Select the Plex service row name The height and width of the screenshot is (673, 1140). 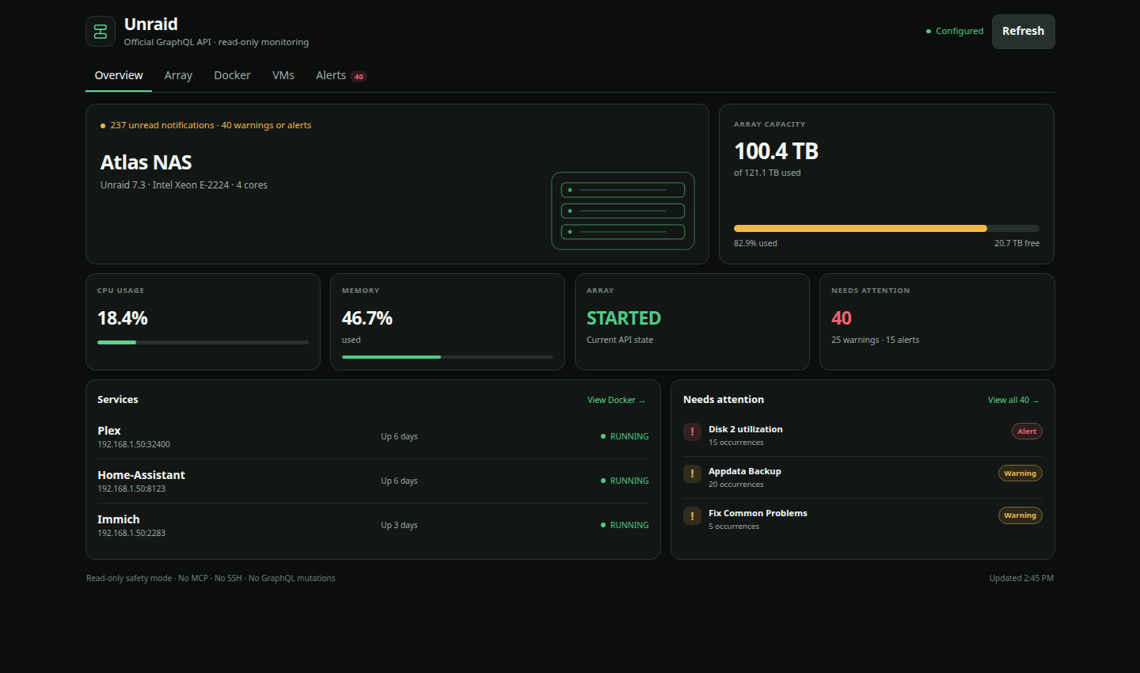[109, 431]
